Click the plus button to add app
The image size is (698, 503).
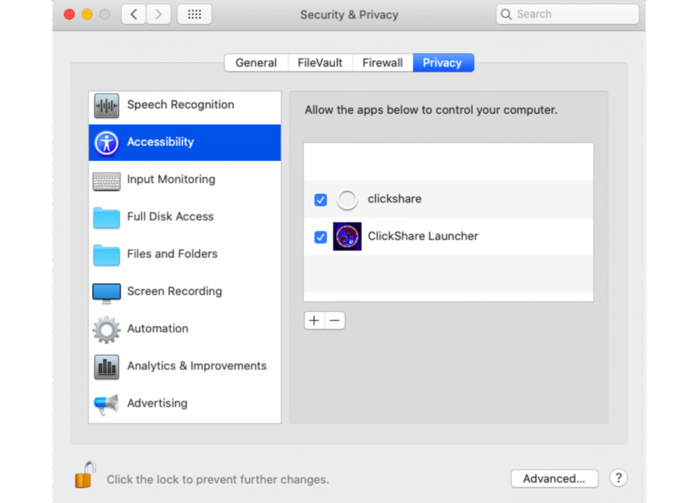click(314, 321)
